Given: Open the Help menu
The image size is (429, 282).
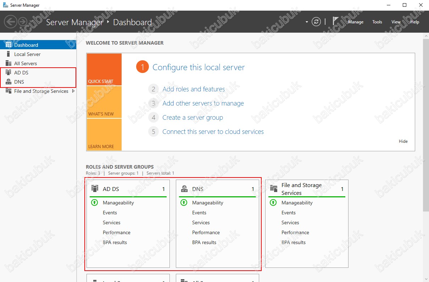Looking at the screenshot, I should click(x=415, y=22).
